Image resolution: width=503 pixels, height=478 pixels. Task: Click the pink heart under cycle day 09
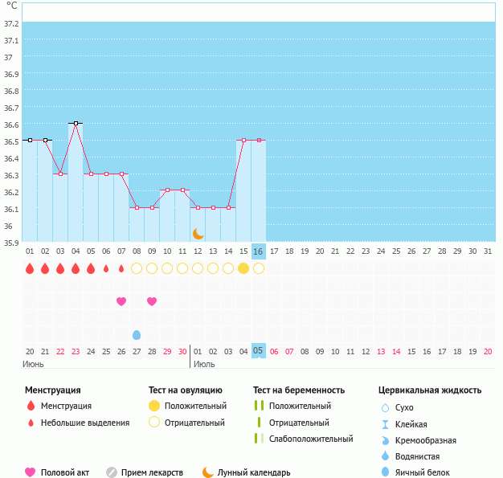pos(152,301)
